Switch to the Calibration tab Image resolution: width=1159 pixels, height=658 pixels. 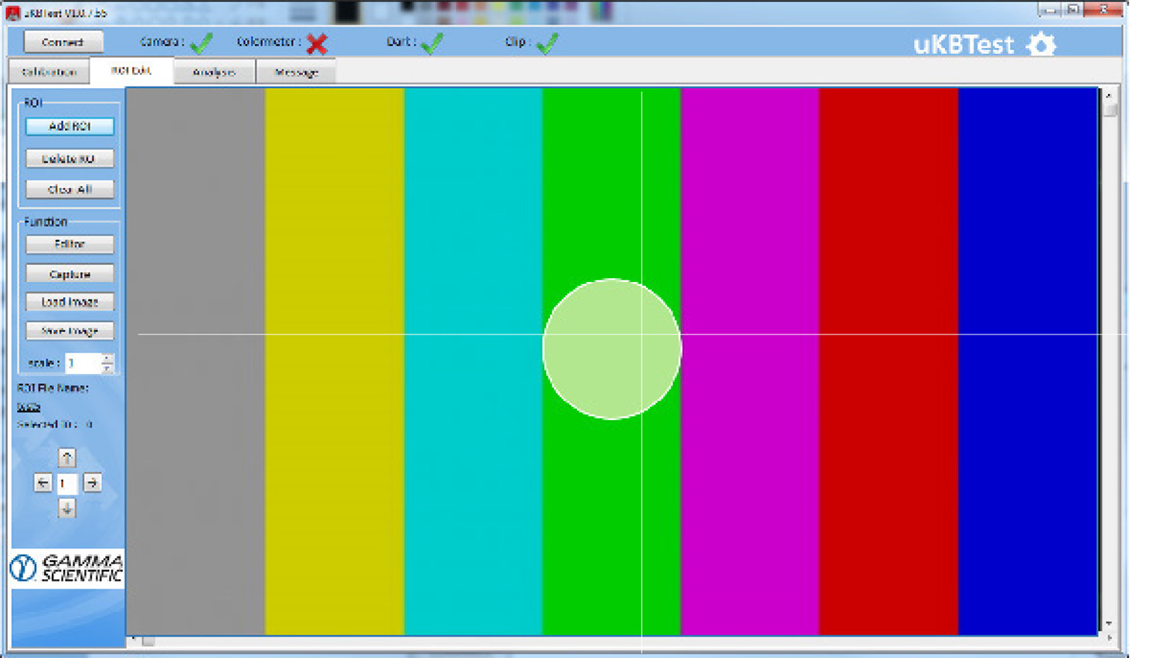[x=49, y=72]
